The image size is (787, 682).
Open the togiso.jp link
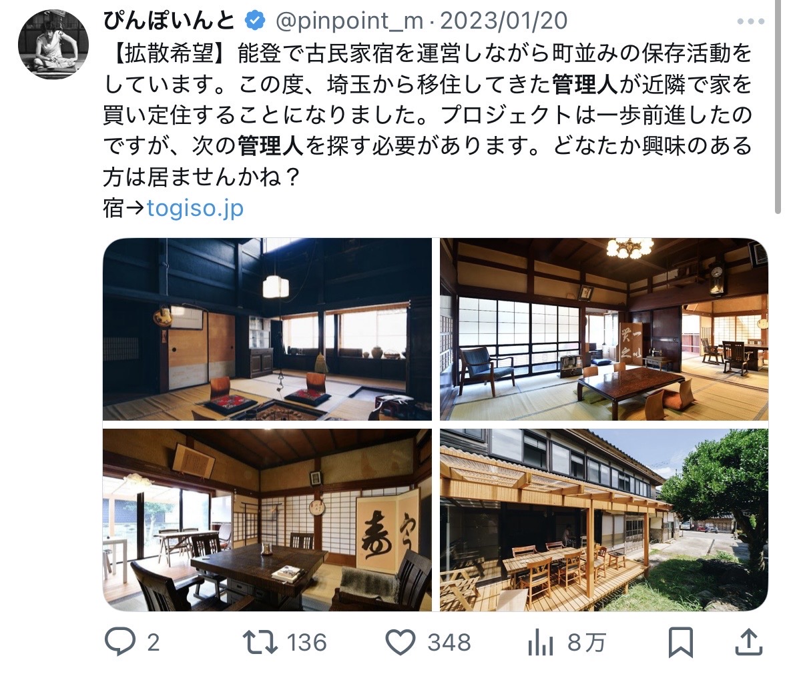pos(195,208)
